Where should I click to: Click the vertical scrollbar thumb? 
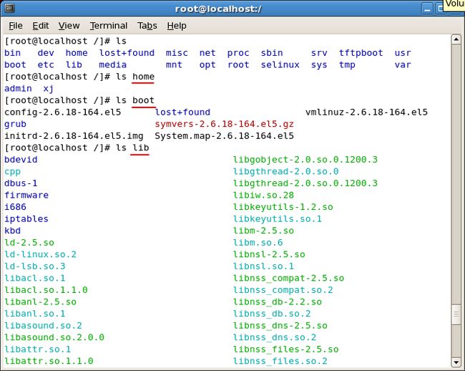(x=456, y=314)
